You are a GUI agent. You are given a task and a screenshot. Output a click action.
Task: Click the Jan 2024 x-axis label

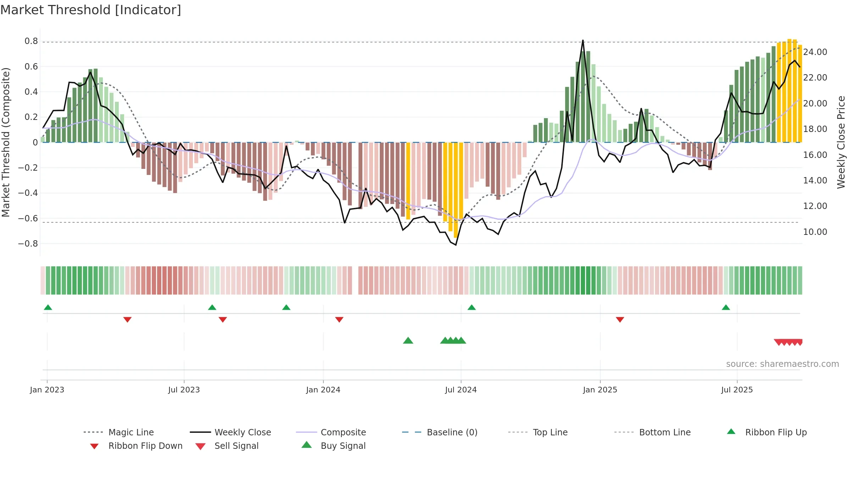323,390
